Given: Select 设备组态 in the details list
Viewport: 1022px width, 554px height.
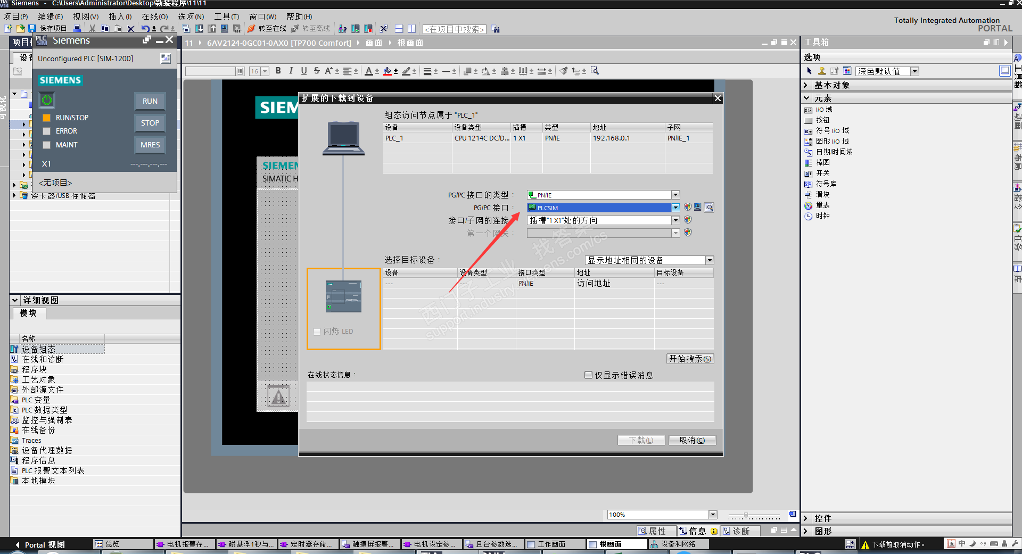Looking at the screenshot, I should 57,349.
